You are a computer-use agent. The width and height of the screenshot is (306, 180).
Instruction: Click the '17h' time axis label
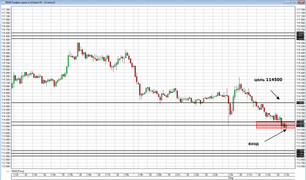point(108,175)
